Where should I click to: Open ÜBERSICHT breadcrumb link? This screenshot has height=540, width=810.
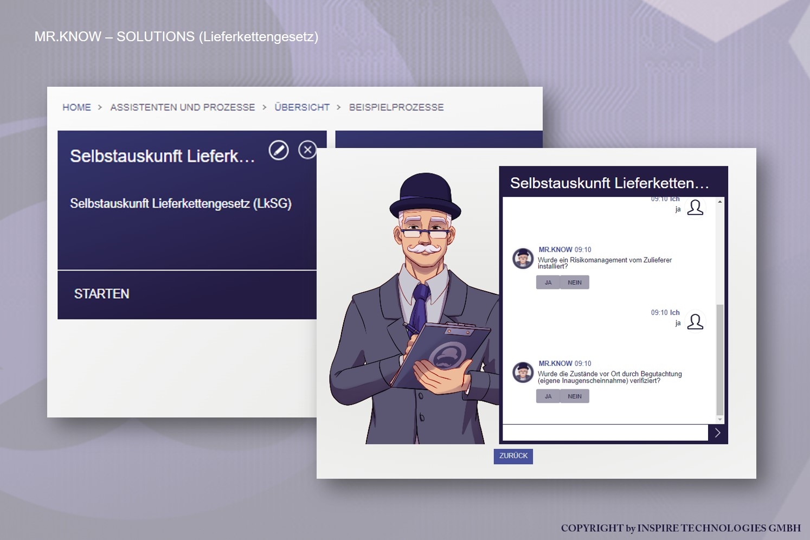(302, 107)
